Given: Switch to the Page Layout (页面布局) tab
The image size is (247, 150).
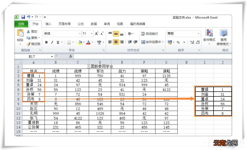Looking at the screenshot, I should (64, 24).
